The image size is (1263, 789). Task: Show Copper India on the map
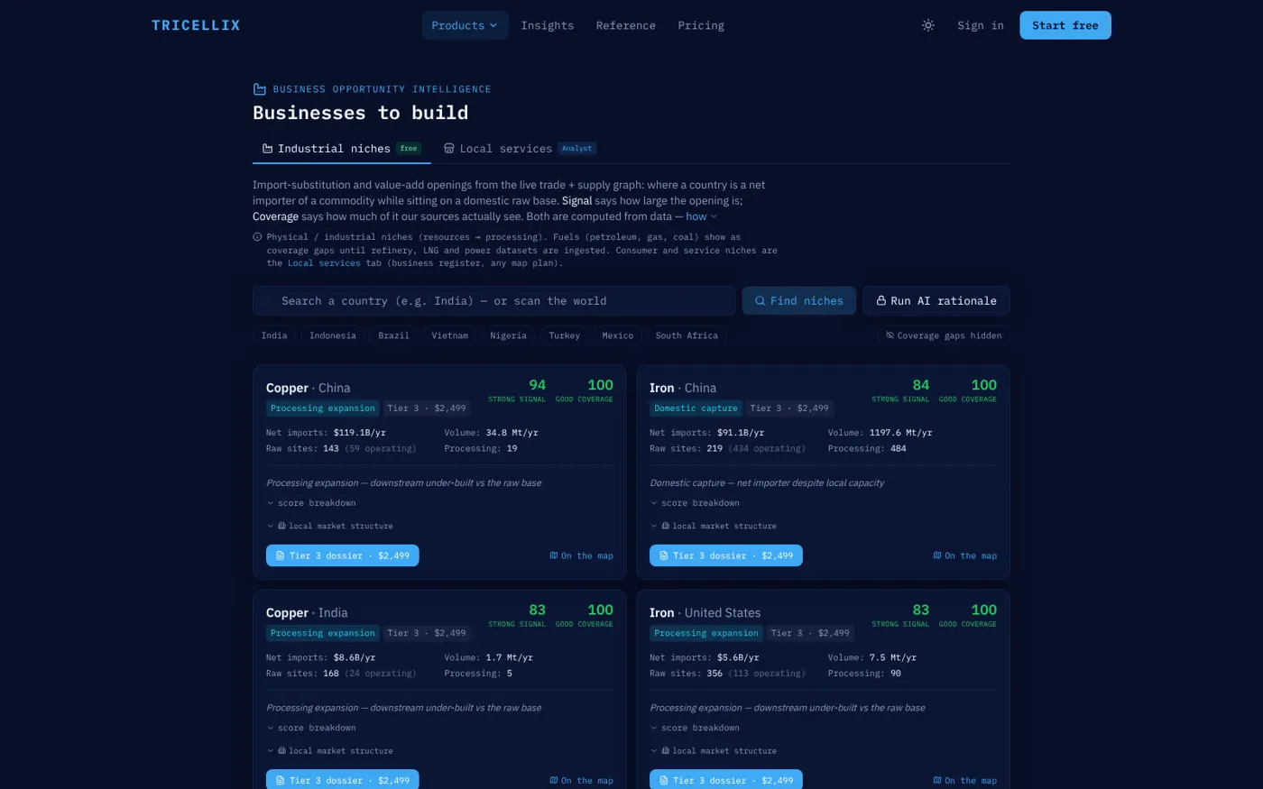tap(582, 780)
